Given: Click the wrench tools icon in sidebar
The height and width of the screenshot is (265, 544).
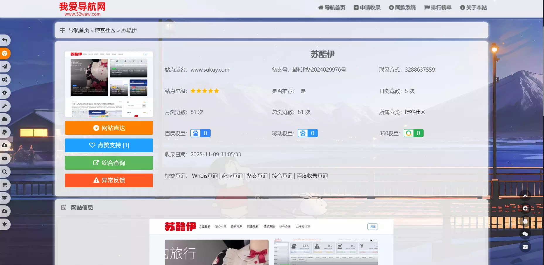Looking at the screenshot, I should pyautogui.click(x=5, y=106).
